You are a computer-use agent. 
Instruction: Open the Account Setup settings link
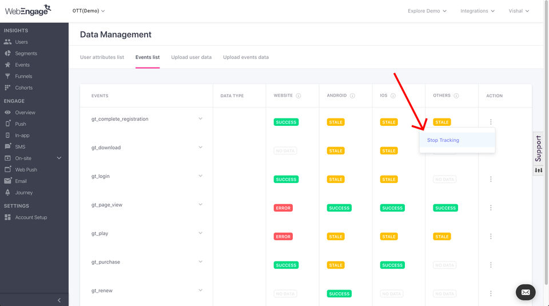(x=31, y=217)
